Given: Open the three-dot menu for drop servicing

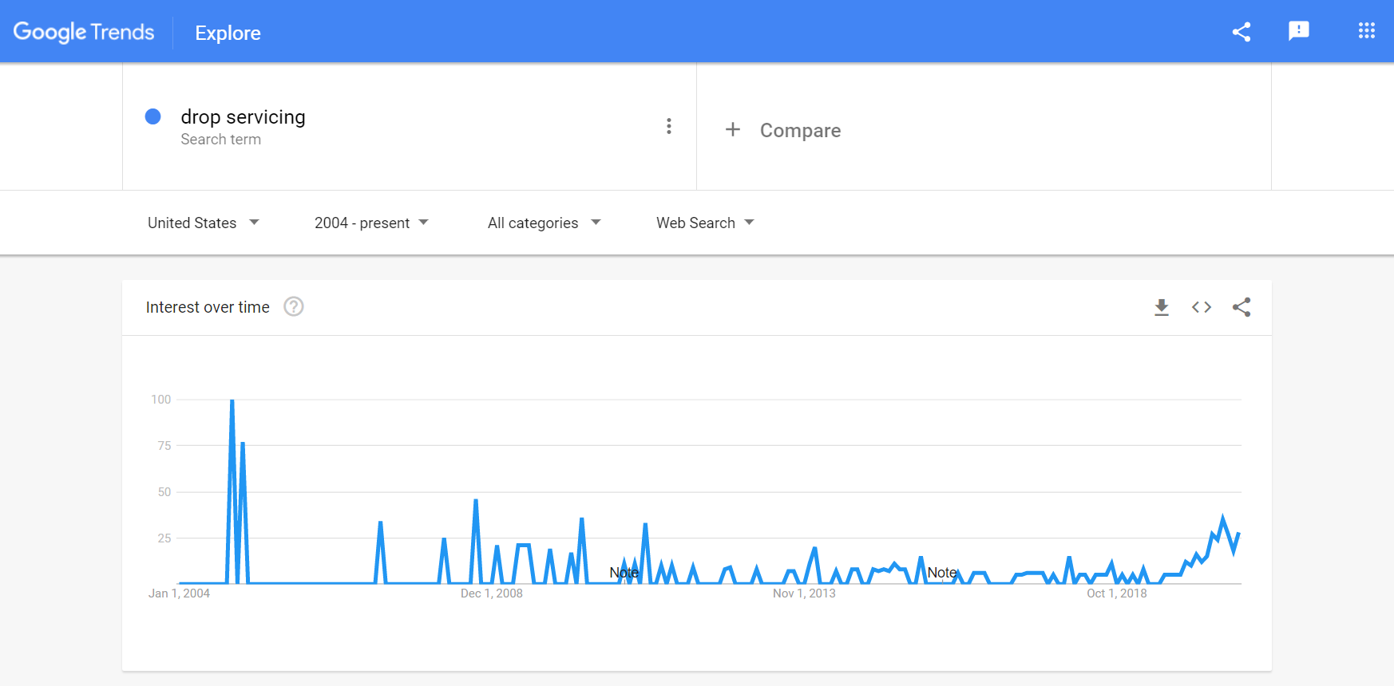Looking at the screenshot, I should pyautogui.click(x=669, y=126).
